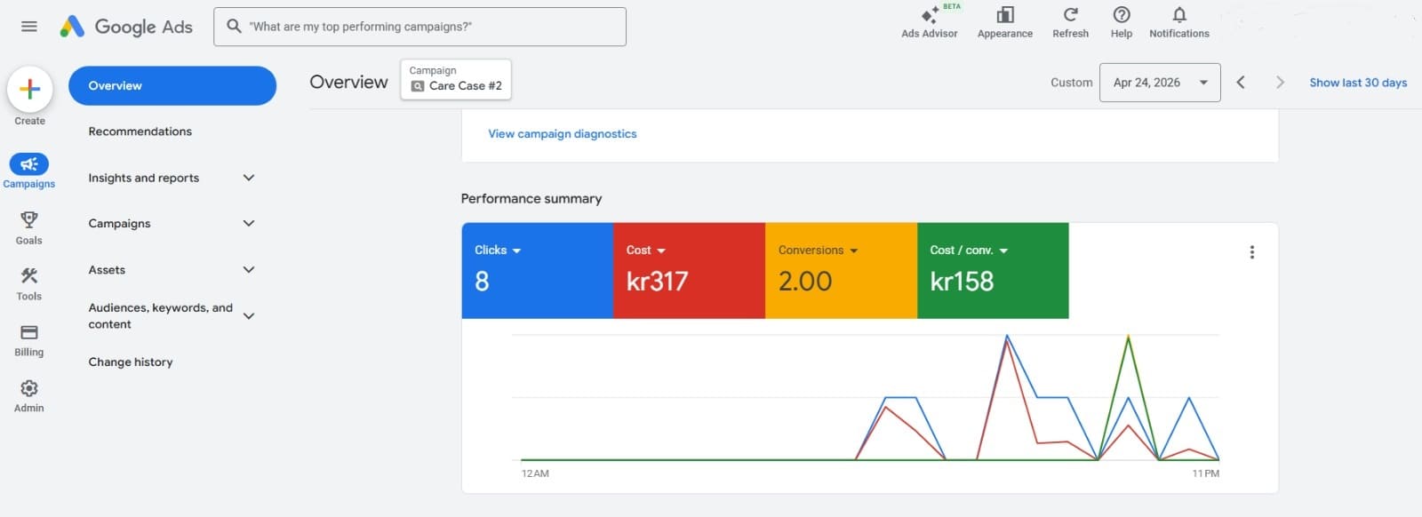
Task: Click the campaign type icon beside Care Case #2
Action: 418,86
